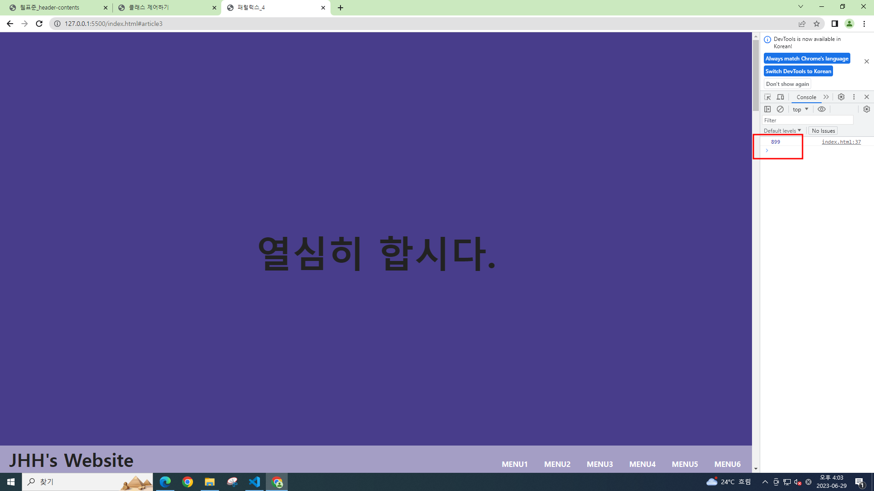Expand more DevTools tabs chevron

click(x=826, y=97)
